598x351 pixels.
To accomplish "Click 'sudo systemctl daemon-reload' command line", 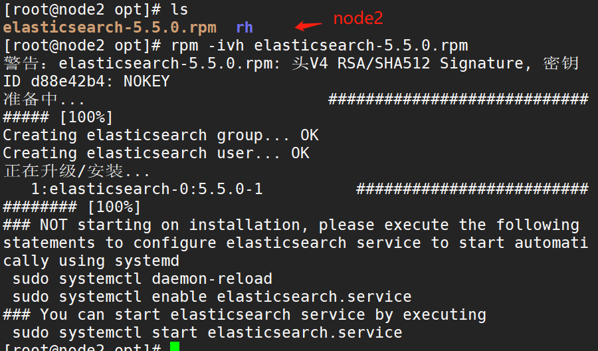I will (142, 279).
